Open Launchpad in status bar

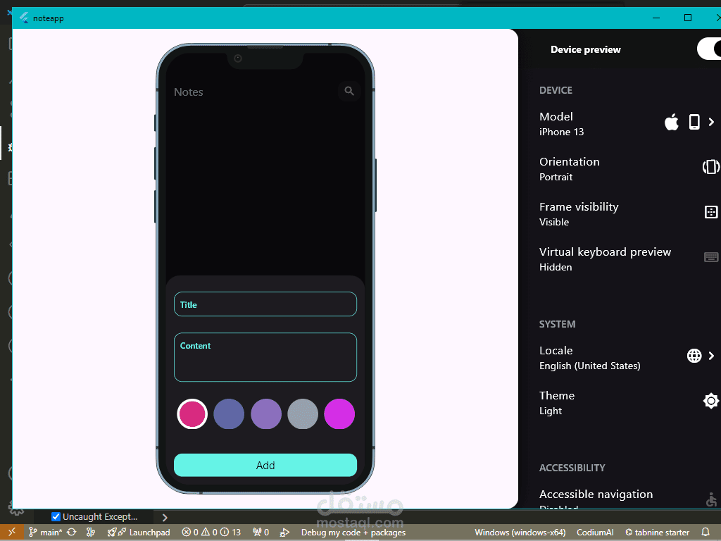pos(139,533)
